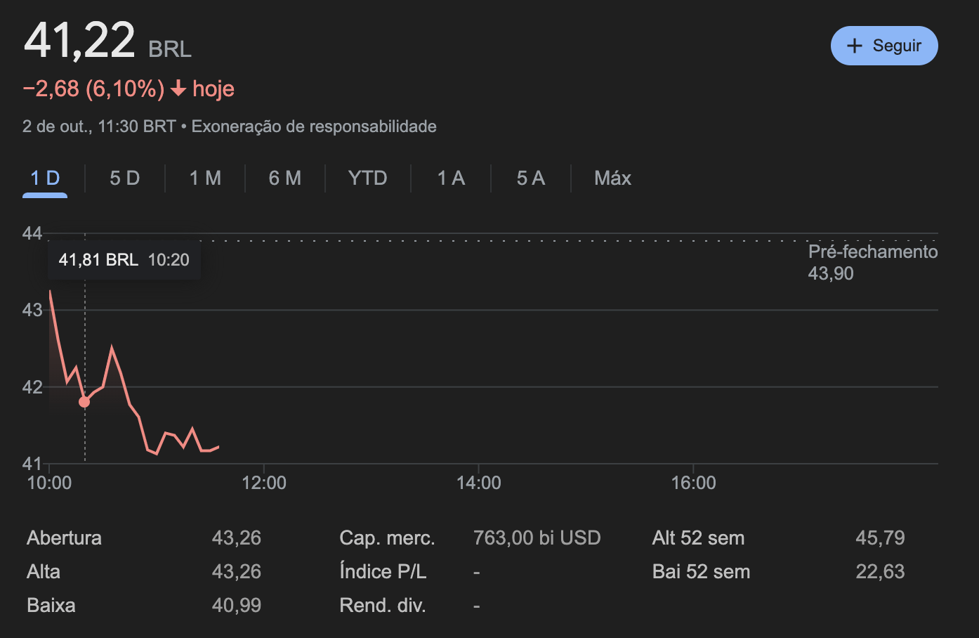Viewport: 979px width, 638px height.
Task: Click the Cap. merc. statistic label
Action: coord(387,538)
